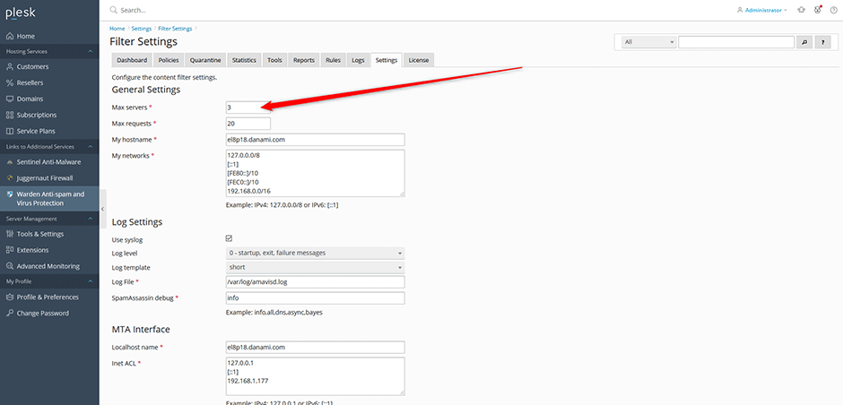Select the active Settings tab
Viewport: 843px width, 405px height.
[x=387, y=60]
